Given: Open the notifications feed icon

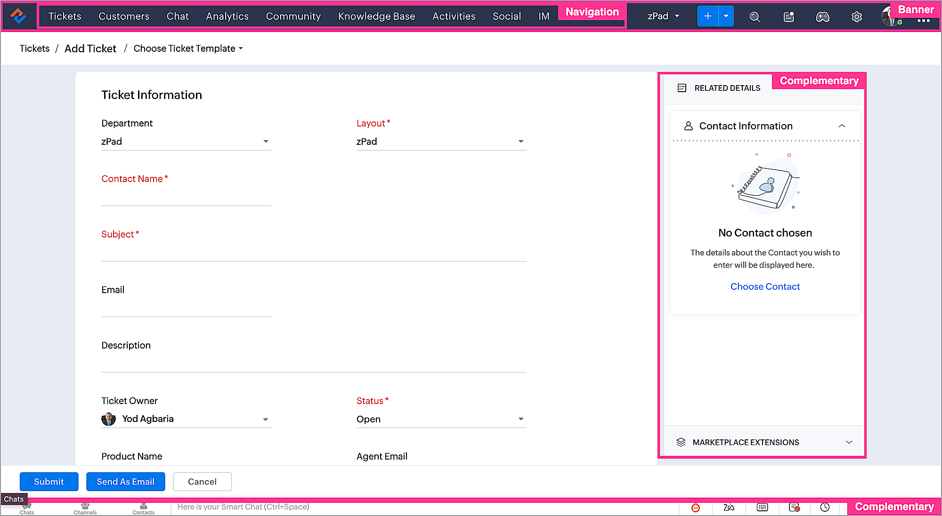Looking at the screenshot, I should click(788, 17).
